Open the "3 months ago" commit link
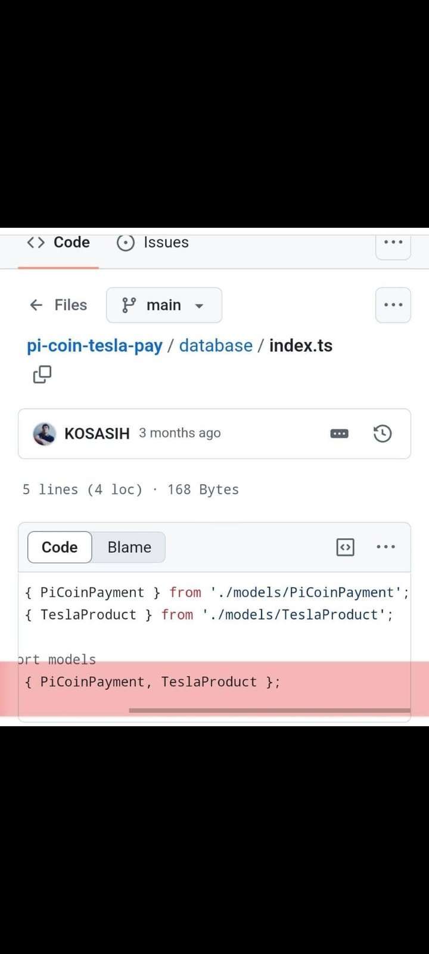 coord(180,433)
